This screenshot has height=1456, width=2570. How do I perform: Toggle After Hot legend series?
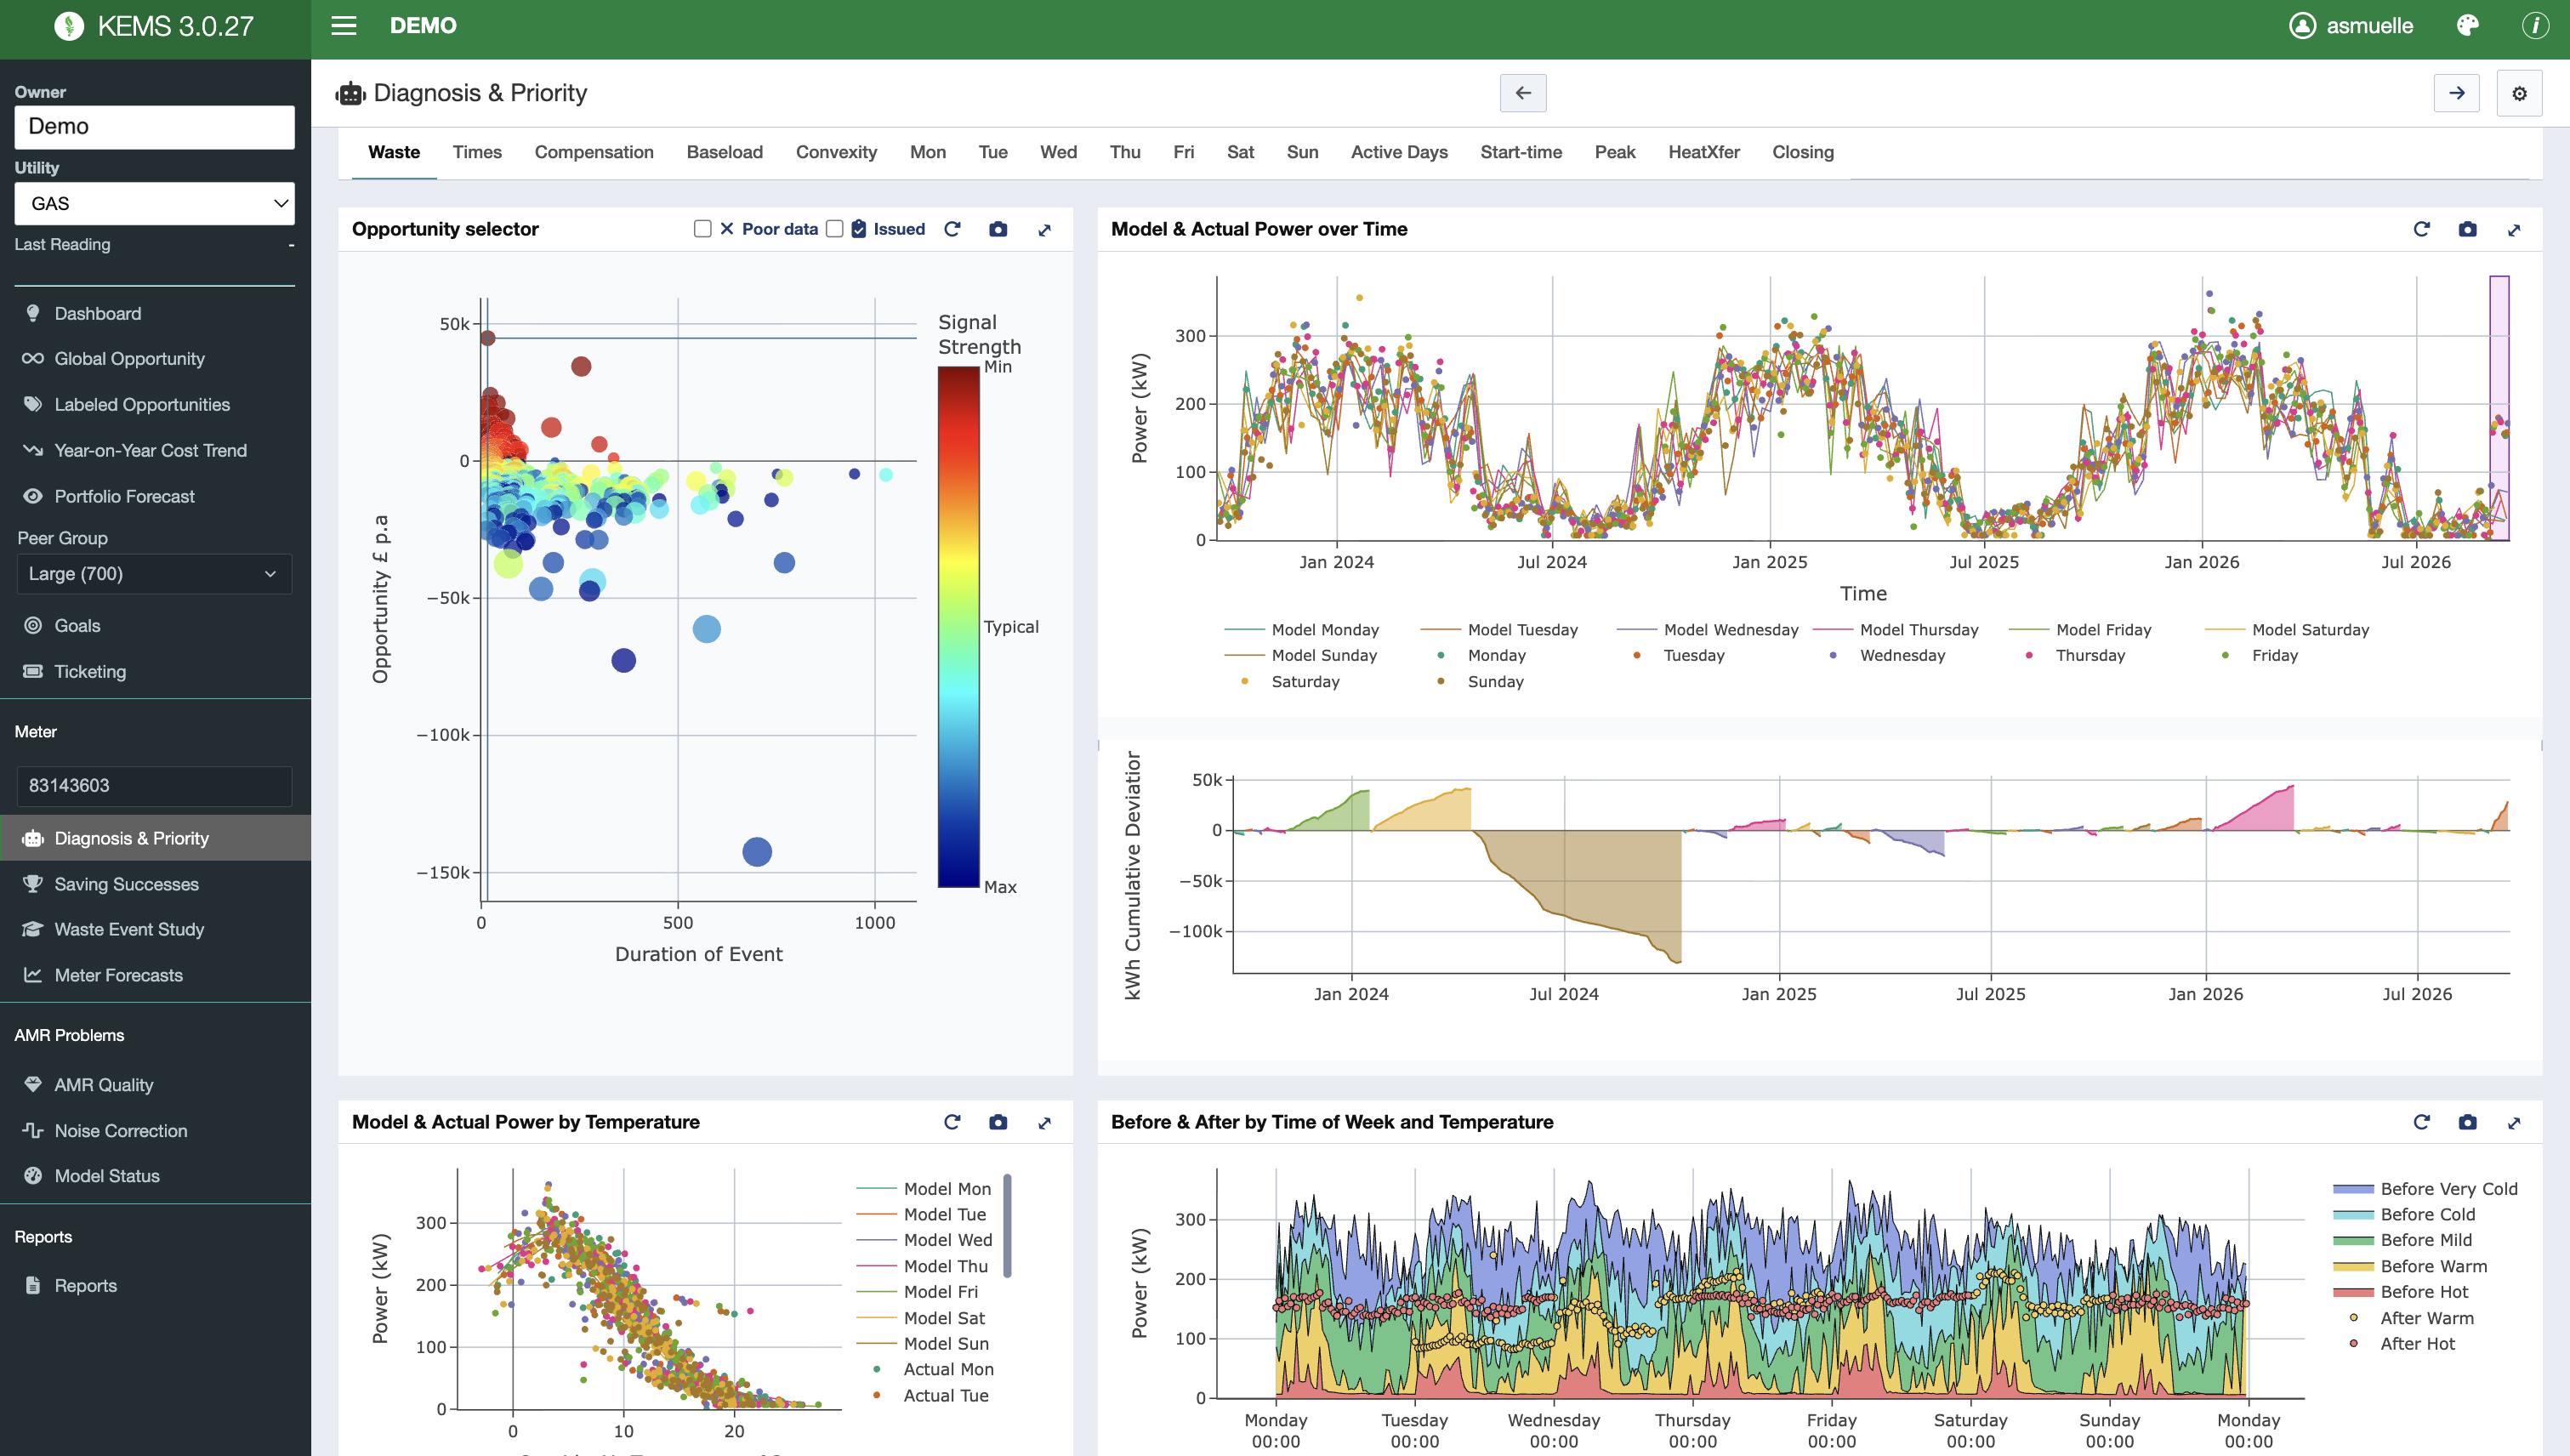coord(2402,1344)
